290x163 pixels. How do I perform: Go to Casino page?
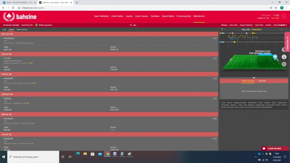point(129,16)
